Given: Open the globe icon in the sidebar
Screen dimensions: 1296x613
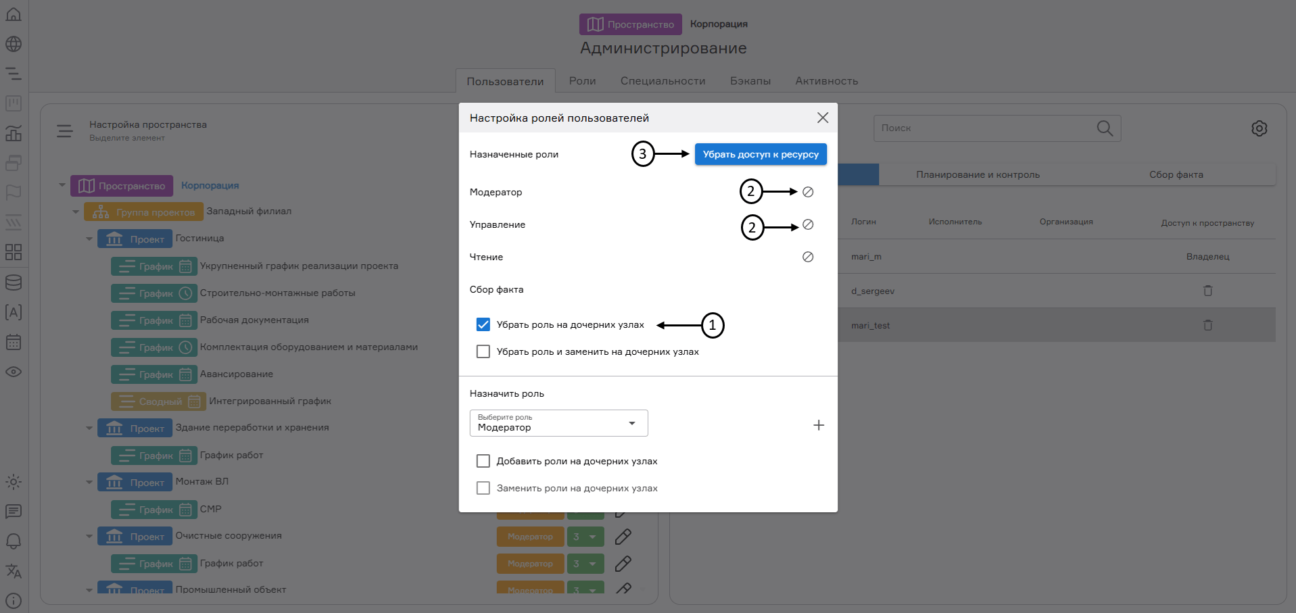Looking at the screenshot, I should (14, 44).
